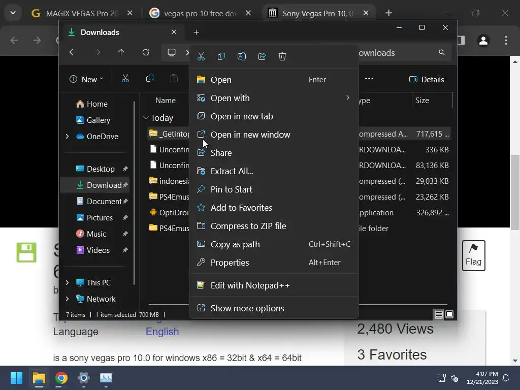This screenshot has height=390, width=520.
Task: Expand the This PC tree node
Action: point(68,282)
